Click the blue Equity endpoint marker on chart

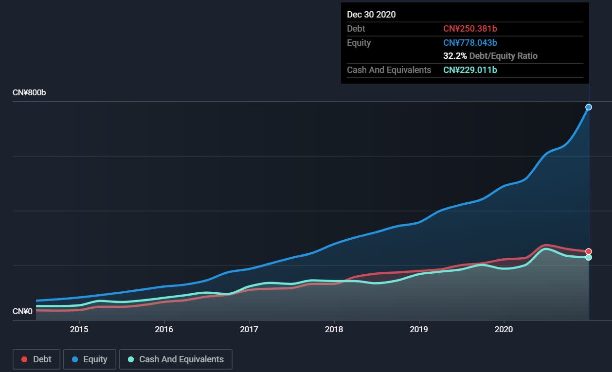589,107
